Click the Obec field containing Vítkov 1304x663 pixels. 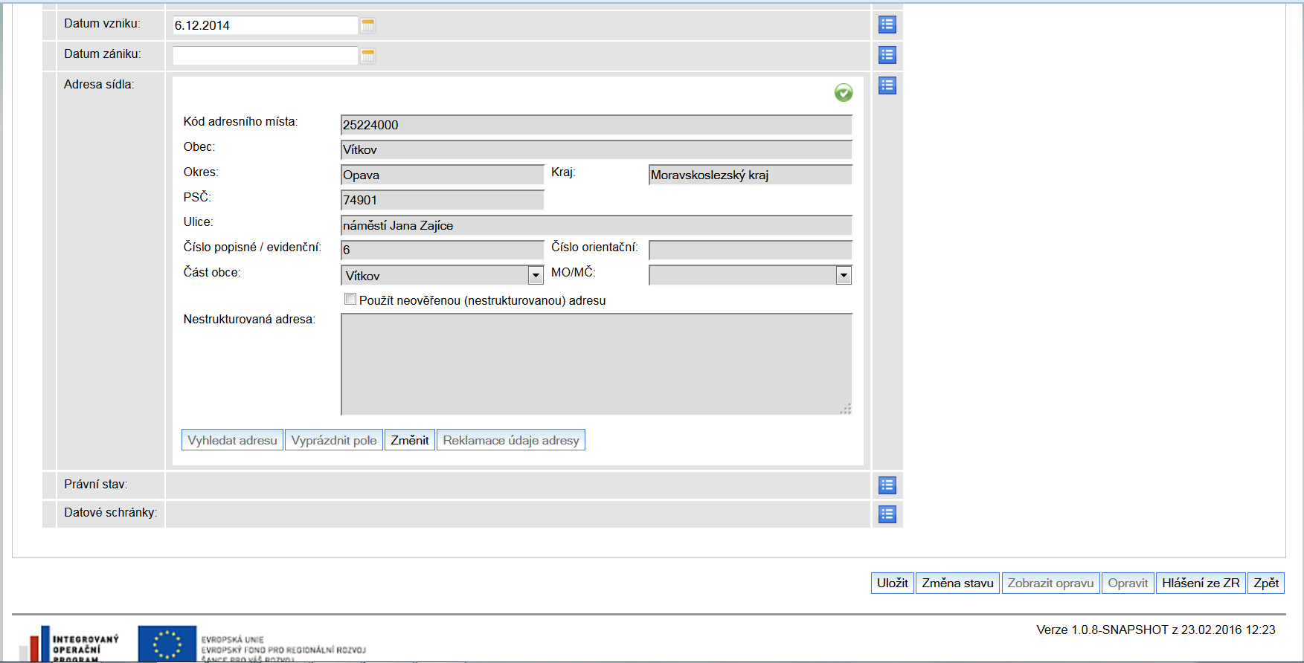[597, 149]
